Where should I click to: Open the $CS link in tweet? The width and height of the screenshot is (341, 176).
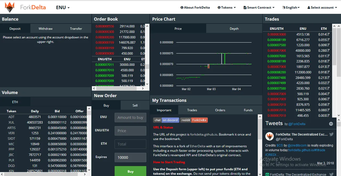coord(279,145)
